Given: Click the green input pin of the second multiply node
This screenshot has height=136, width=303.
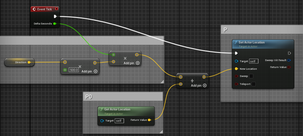Looking at the screenshot, I should click(x=113, y=55).
